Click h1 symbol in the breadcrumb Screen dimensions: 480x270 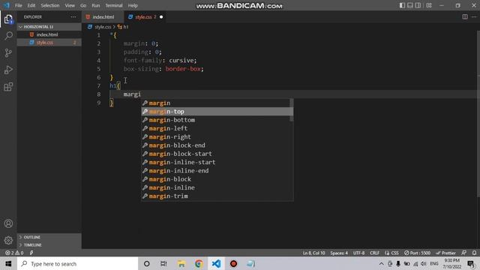coord(123,27)
